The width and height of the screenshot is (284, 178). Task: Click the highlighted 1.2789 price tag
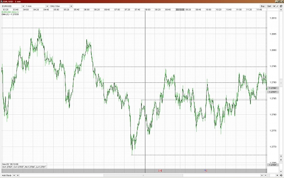[273, 88]
